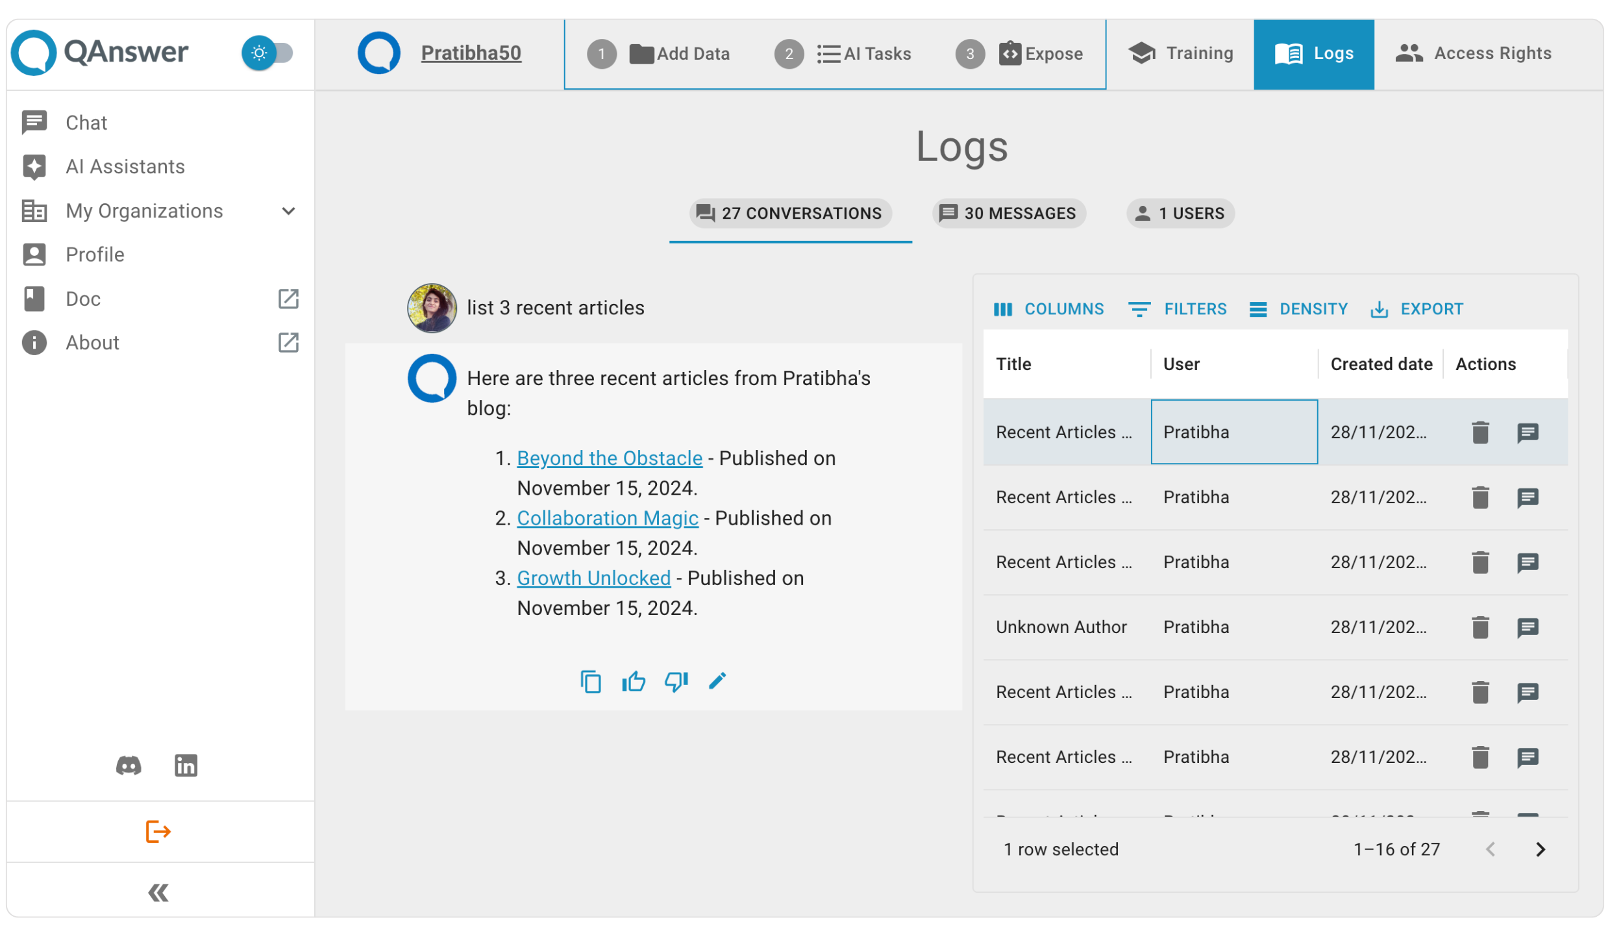
Task: Open the Density options
Action: [1298, 309]
